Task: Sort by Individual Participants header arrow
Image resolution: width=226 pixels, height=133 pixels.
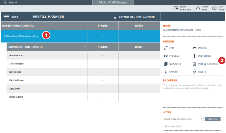Action: pos(85,47)
